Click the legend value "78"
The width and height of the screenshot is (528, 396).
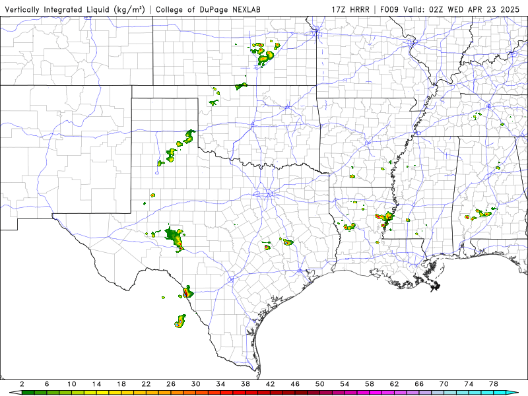(x=494, y=384)
